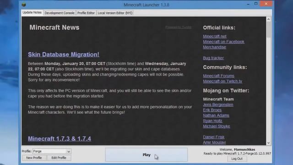Image resolution: width=293 pixels, height=165 pixels.
Task: Click the Powered by Tumblr link
Action: [x=179, y=27]
